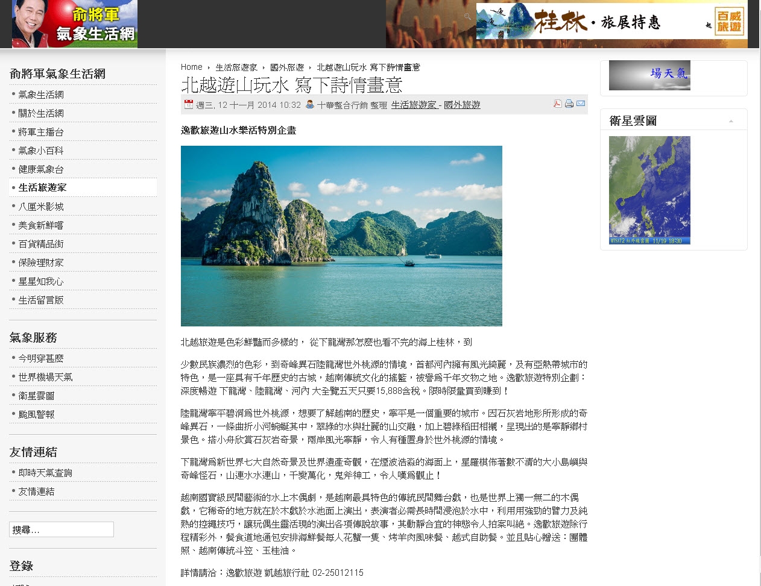761x586 pixels.
Task: Open 即時天氣查詢 link
Action: [45, 473]
